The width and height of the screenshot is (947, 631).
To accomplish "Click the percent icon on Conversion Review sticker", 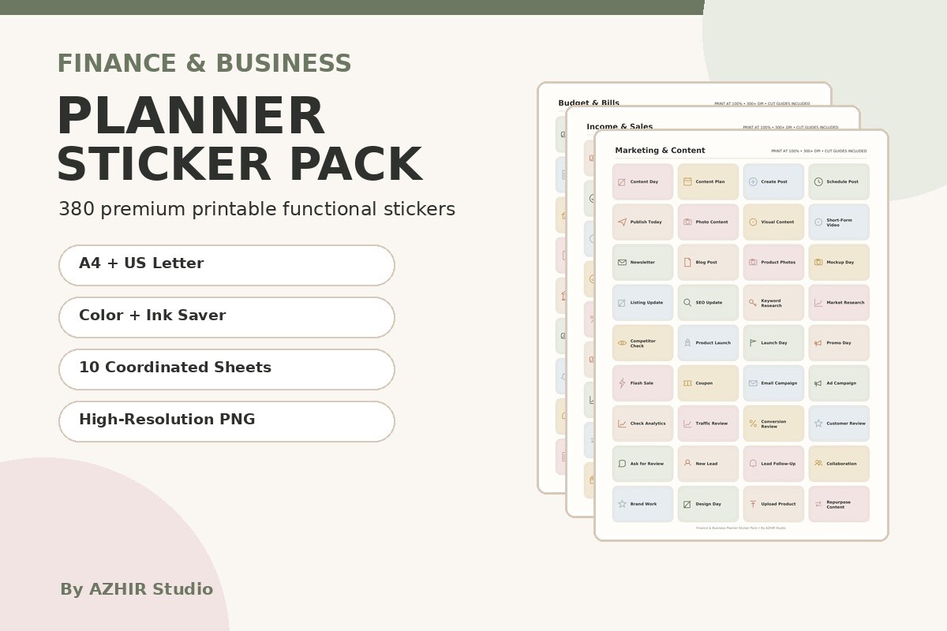I will tap(753, 424).
